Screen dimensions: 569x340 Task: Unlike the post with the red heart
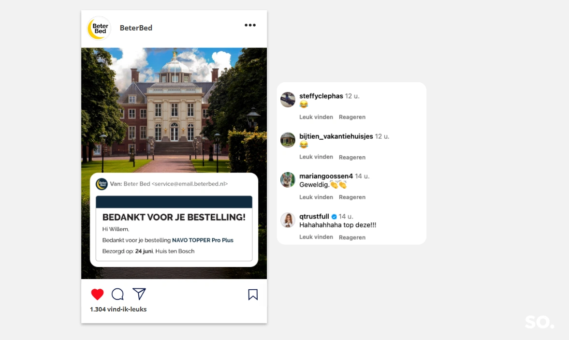[x=97, y=294]
